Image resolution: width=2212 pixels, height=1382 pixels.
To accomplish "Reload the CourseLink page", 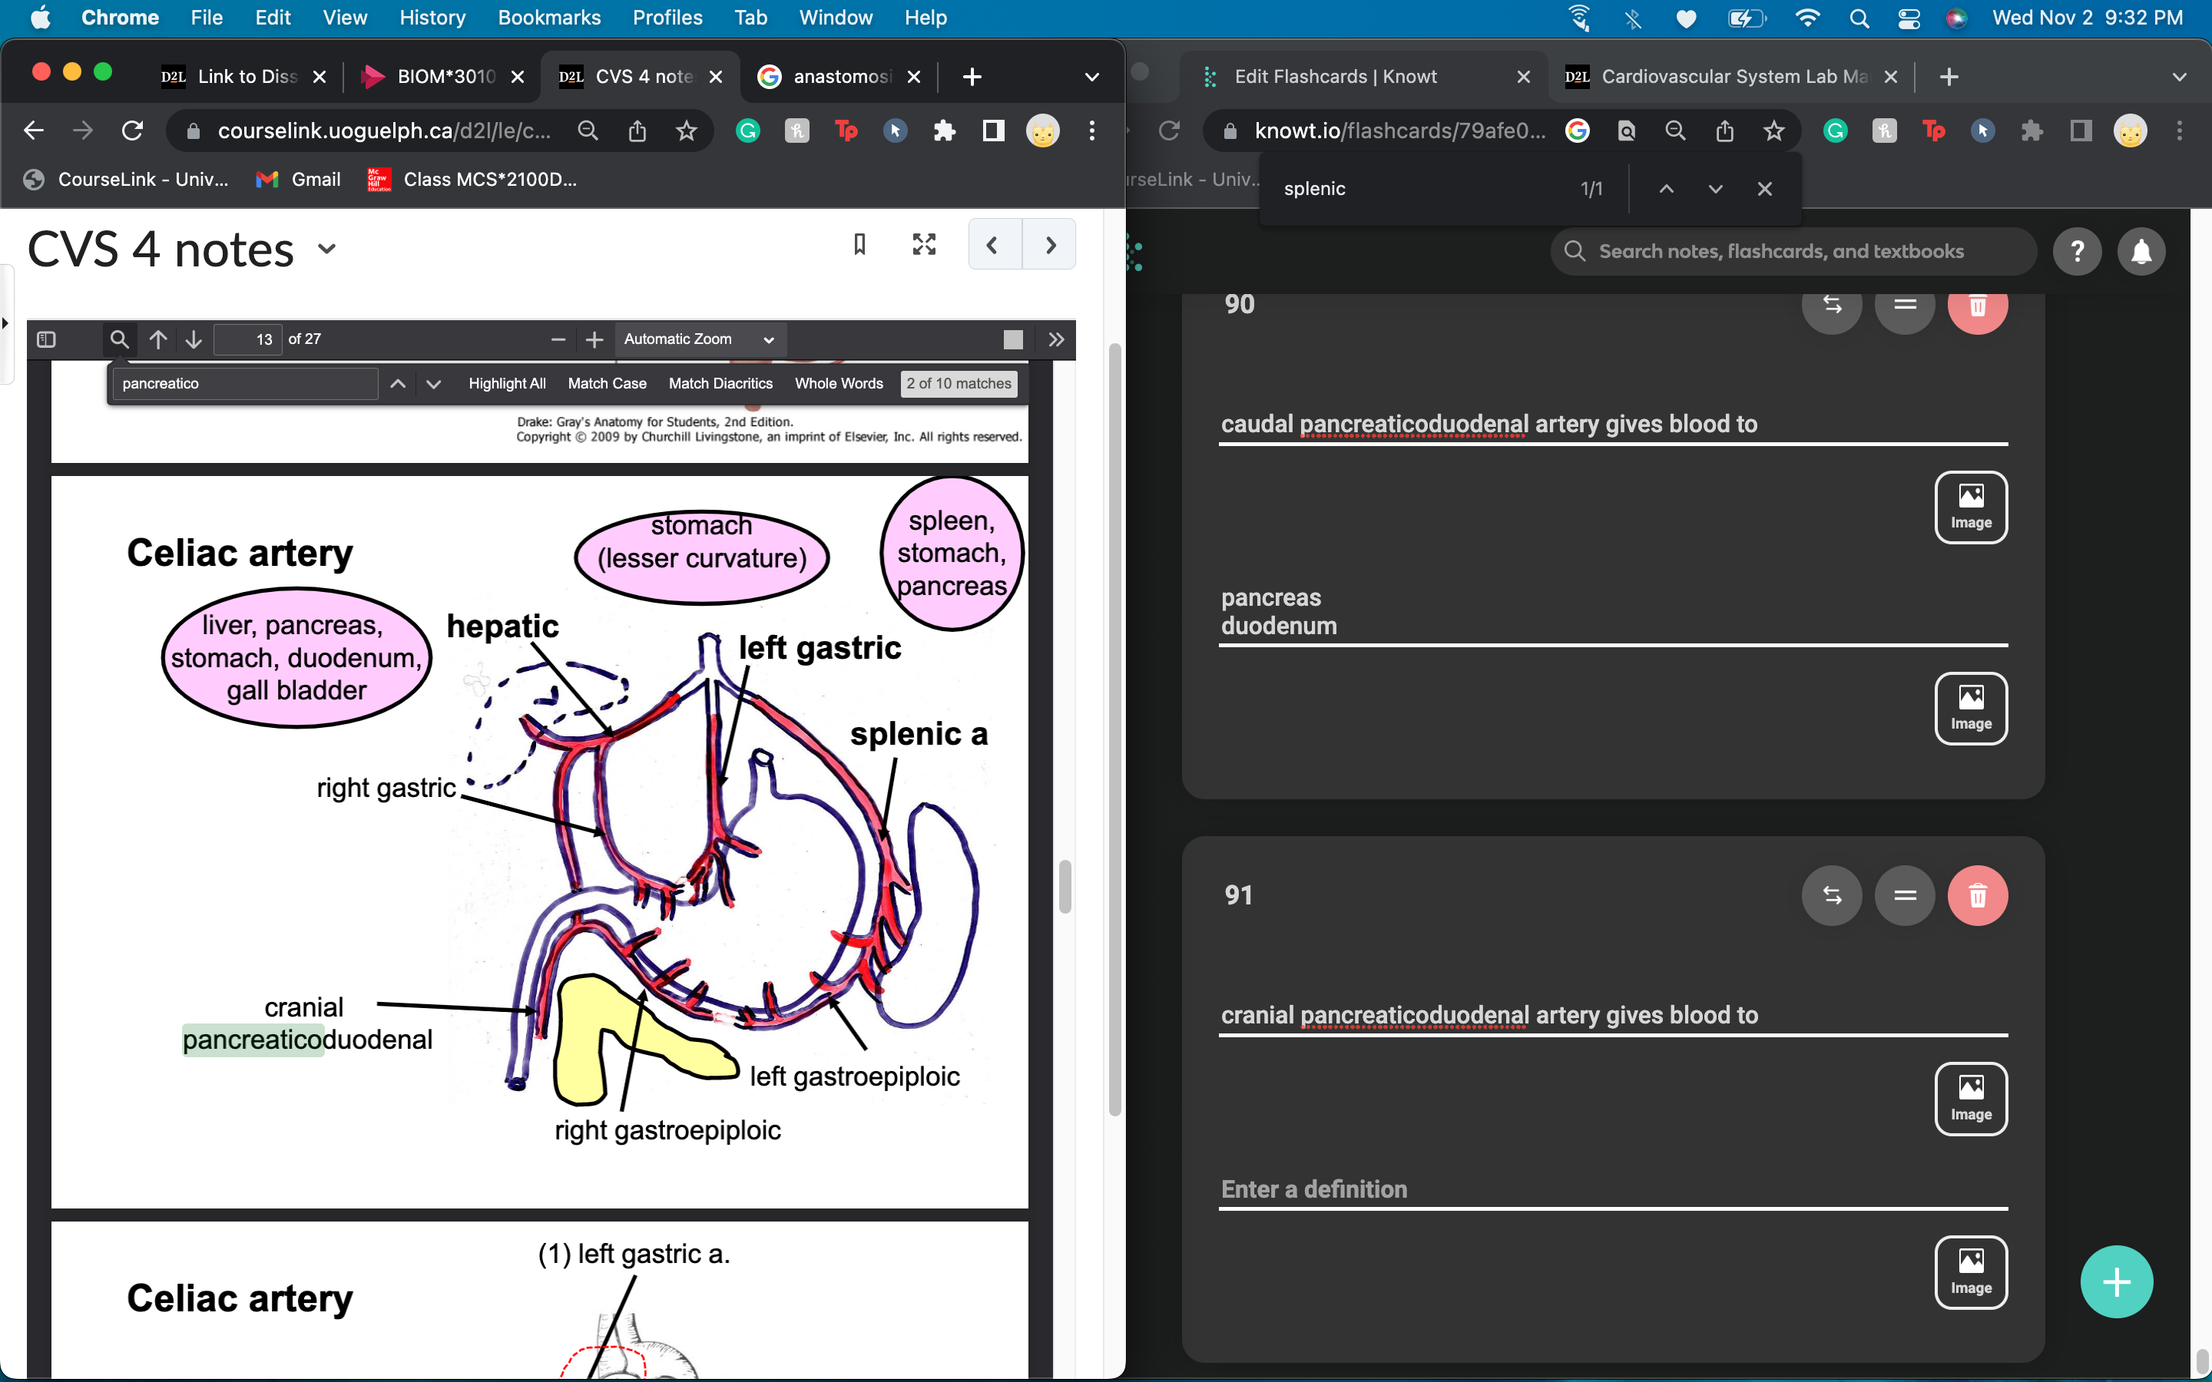I will tap(133, 131).
